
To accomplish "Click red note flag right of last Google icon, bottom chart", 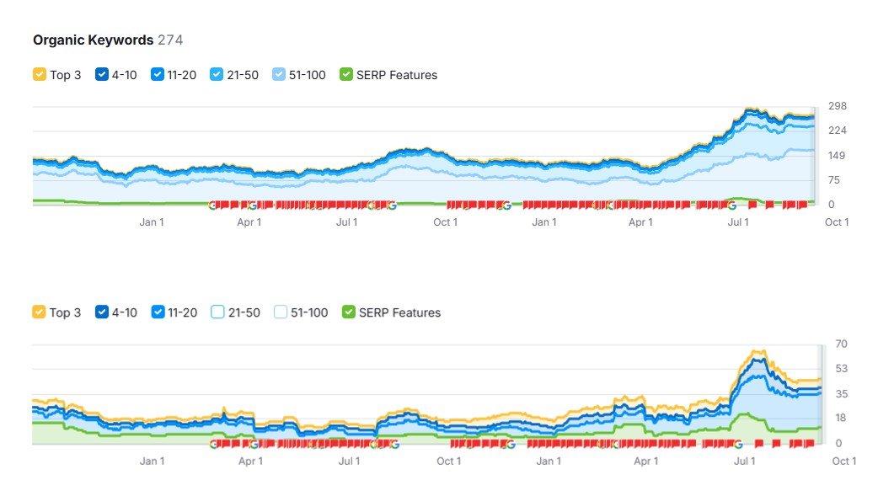I will click(758, 444).
